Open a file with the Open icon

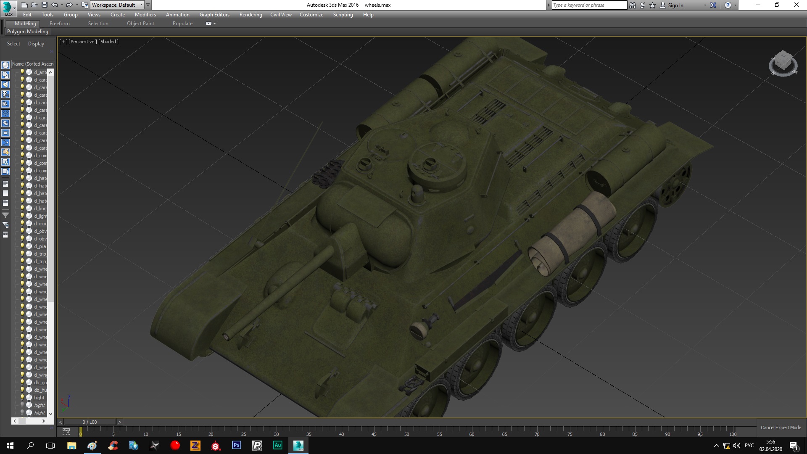[34, 5]
